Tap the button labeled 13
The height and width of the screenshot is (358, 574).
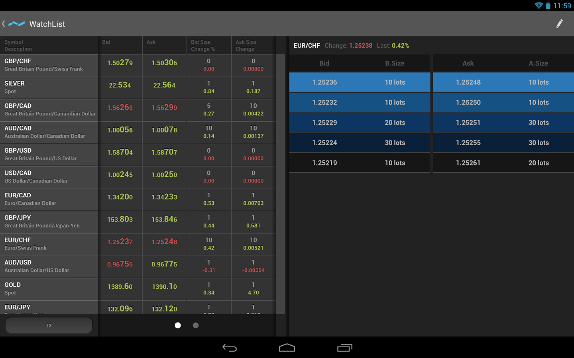49,325
